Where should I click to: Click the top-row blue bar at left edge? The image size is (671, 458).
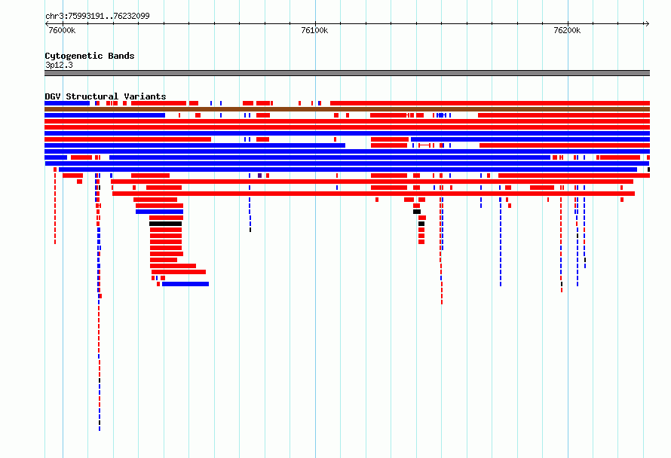(x=67, y=103)
